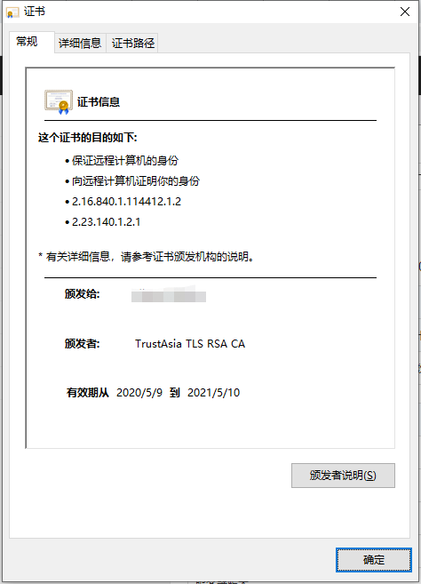Click the 颁发者说明(S) button
This screenshot has width=421, height=584.
pyautogui.click(x=343, y=476)
